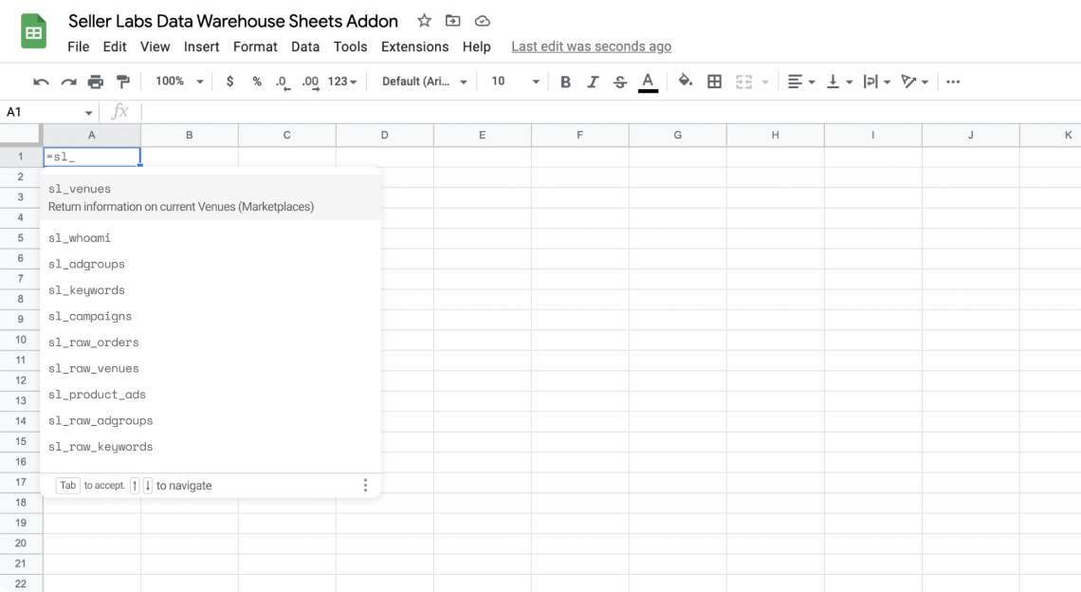
Task: Open the vertical align dropdown
Action: pyautogui.click(x=839, y=82)
